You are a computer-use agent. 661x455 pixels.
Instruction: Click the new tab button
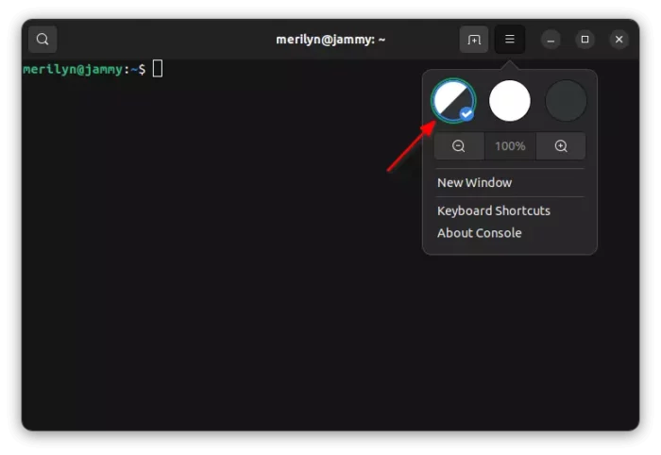pyautogui.click(x=474, y=40)
